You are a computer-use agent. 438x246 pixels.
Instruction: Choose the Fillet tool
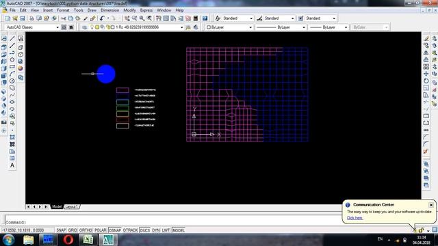(x=426, y=144)
